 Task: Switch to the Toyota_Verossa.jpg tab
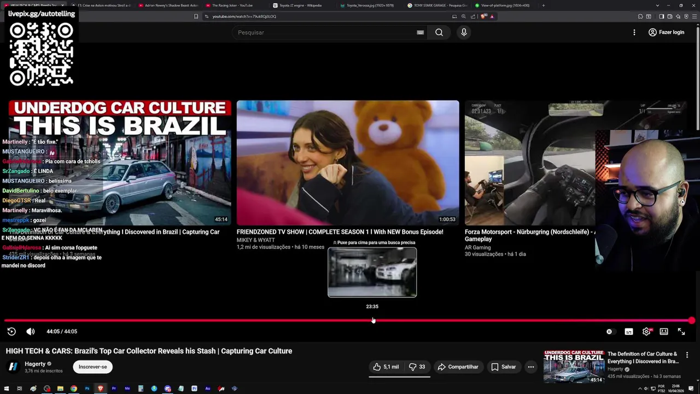point(370,5)
